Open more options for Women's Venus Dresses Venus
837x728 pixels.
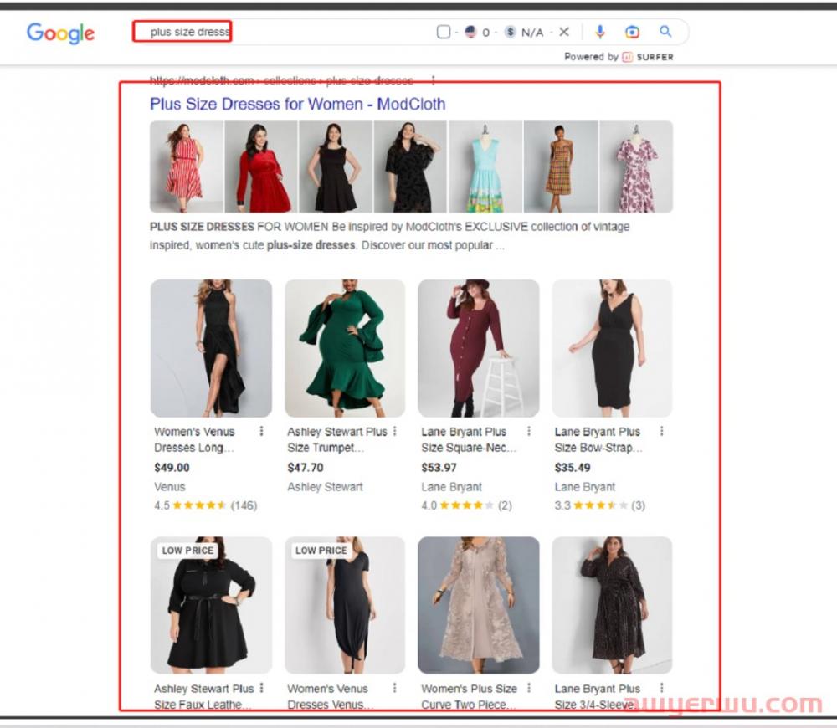[394, 688]
